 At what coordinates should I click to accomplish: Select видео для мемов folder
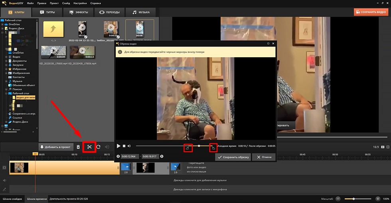pos(26,98)
